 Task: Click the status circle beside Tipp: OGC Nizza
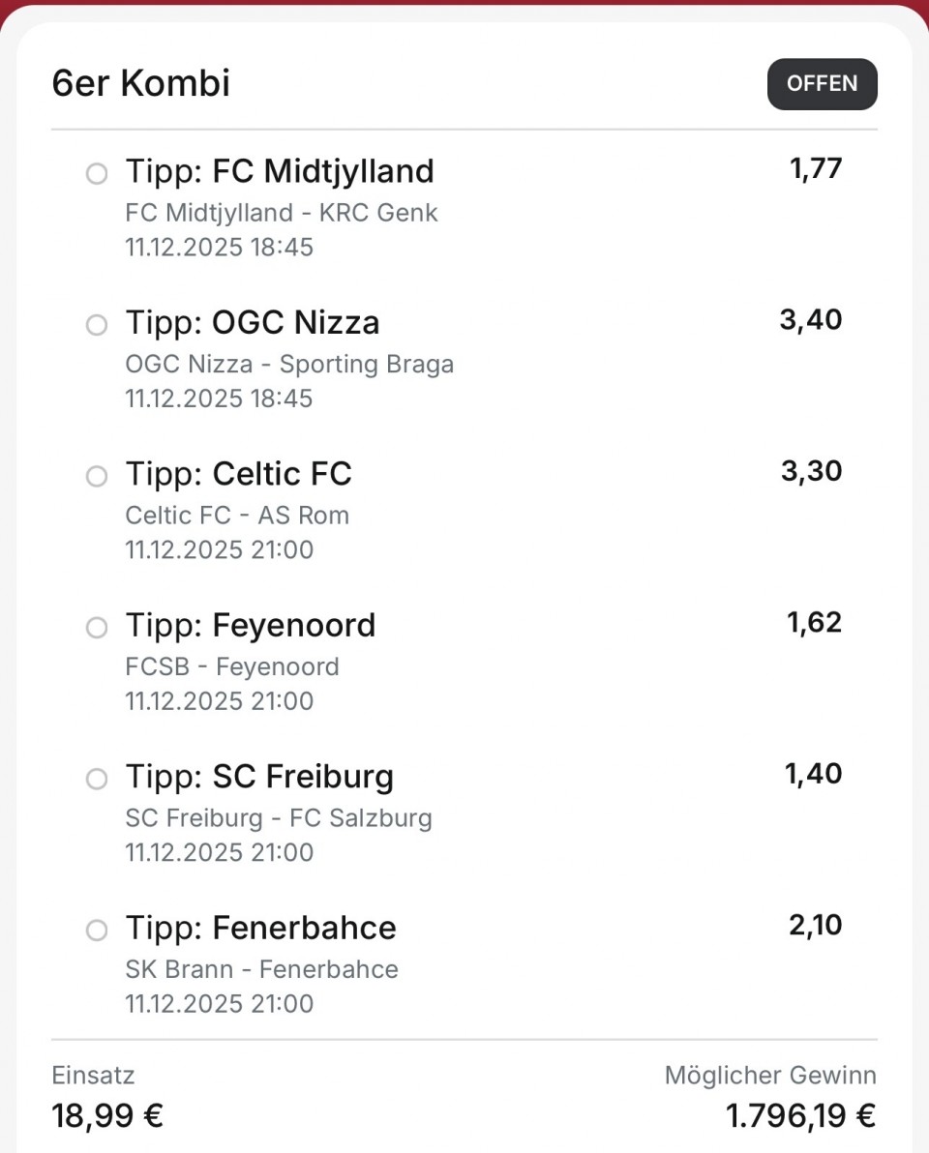[x=97, y=325]
